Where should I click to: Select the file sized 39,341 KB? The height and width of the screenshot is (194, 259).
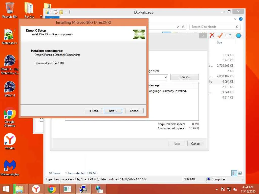[x=221, y=92]
